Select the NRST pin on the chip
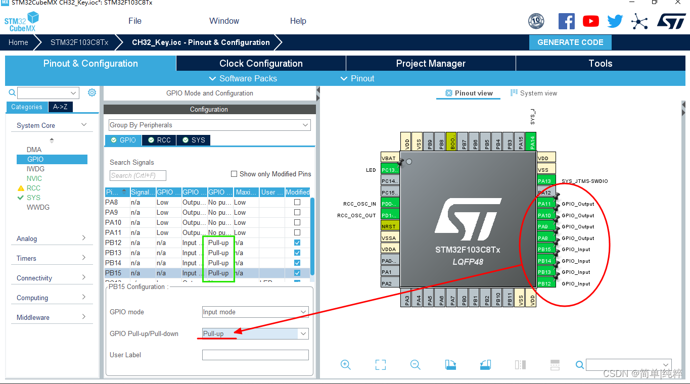 390,227
